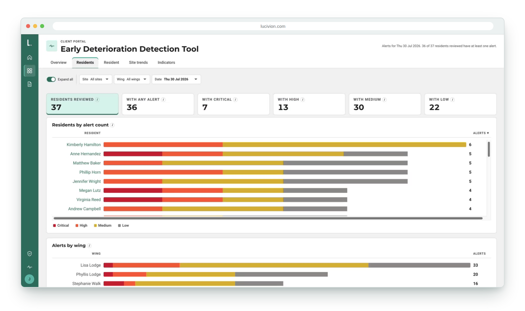Click the pulse activity icon in sidebar
The image size is (525, 311).
30,267
